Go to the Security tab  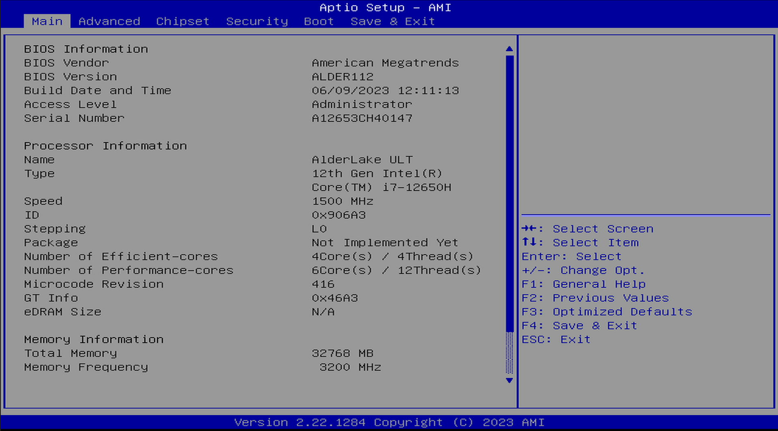click(257, 21)
